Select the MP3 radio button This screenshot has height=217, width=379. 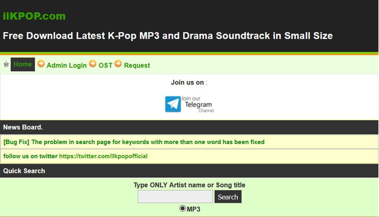click(182, 208)
